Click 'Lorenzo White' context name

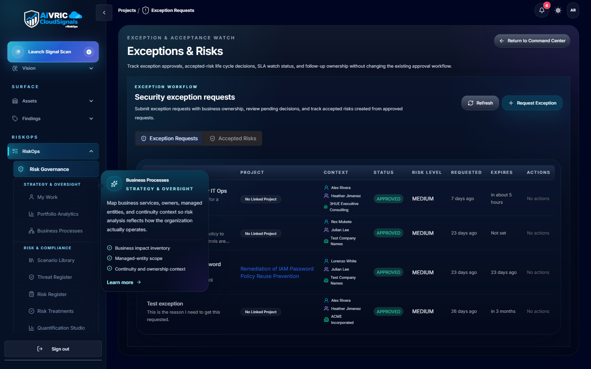pyautogui.click(x=344, y=261)
